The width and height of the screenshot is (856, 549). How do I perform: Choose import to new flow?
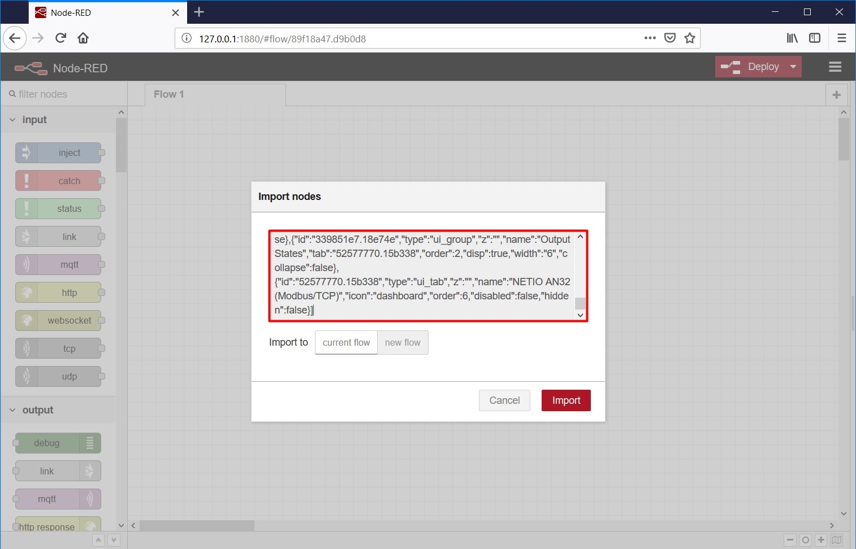pos(403,342)
